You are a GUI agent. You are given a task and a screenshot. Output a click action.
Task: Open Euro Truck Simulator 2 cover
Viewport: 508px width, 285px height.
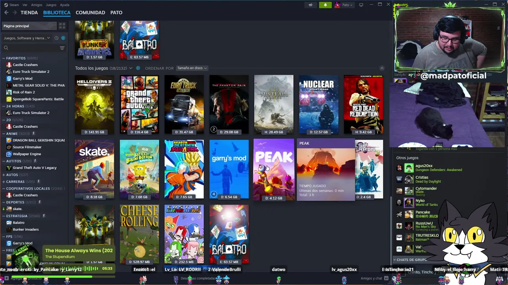tap(184, 104)
